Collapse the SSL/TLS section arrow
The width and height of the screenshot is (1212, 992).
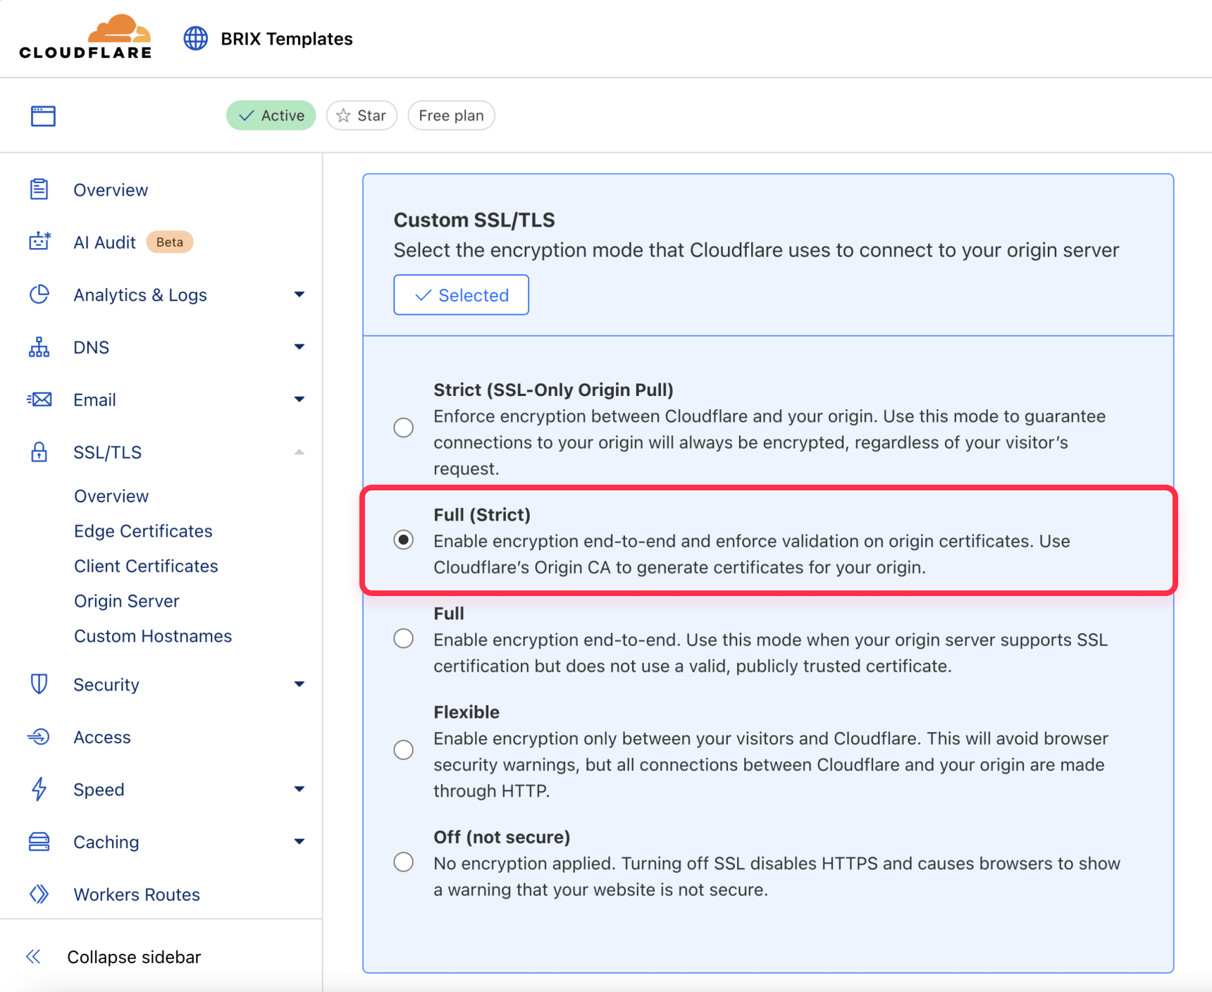tap(299, 452)
